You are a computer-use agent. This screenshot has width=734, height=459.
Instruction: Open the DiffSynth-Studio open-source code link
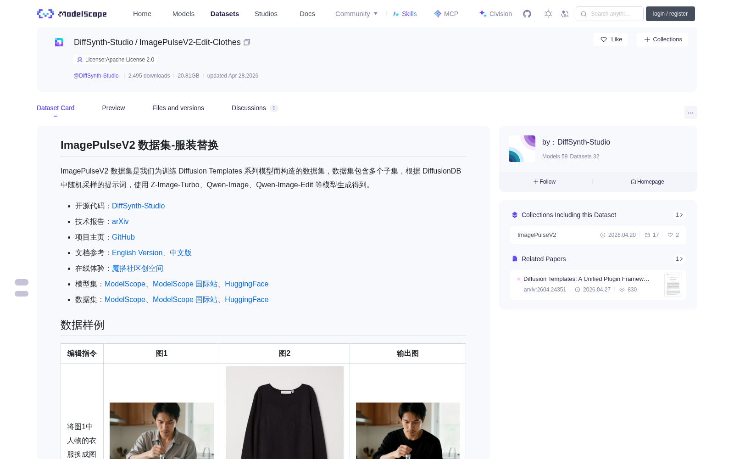(x=138, y=206)
